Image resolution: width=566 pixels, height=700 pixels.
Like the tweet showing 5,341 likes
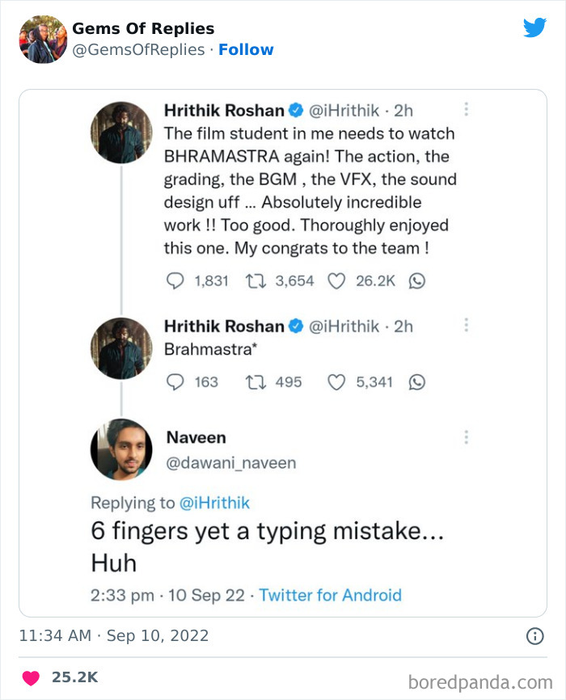tap(338, 382)
